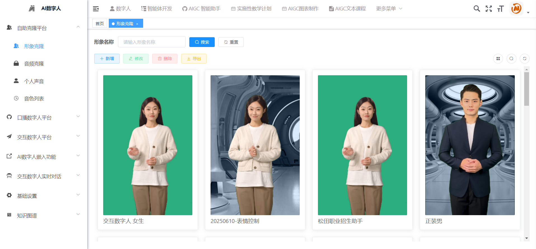536x249 pixels.
Task: Open the 正装男 avatar thumbnail
Action: (x=470, y=145)
